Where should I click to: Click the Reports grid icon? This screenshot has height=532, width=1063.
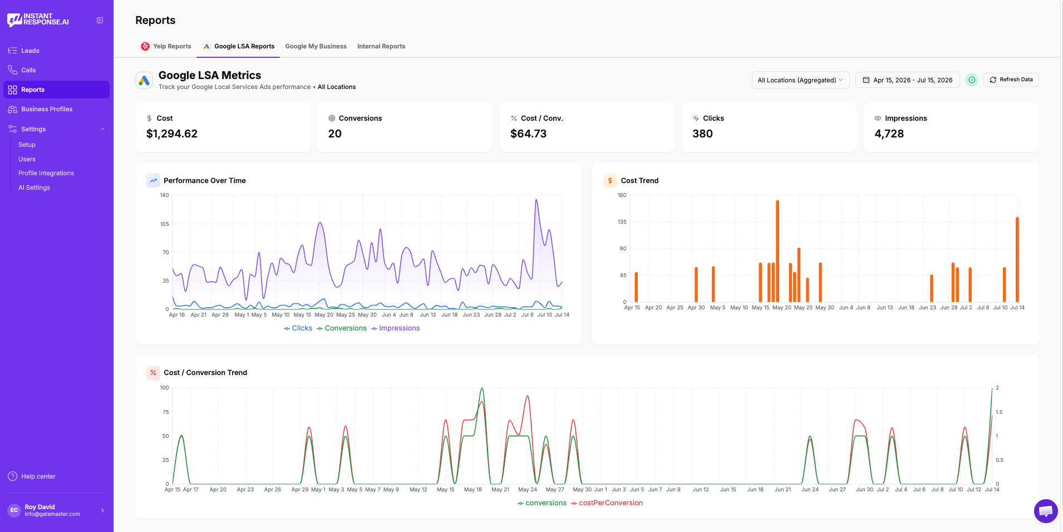tap(12, 90)
